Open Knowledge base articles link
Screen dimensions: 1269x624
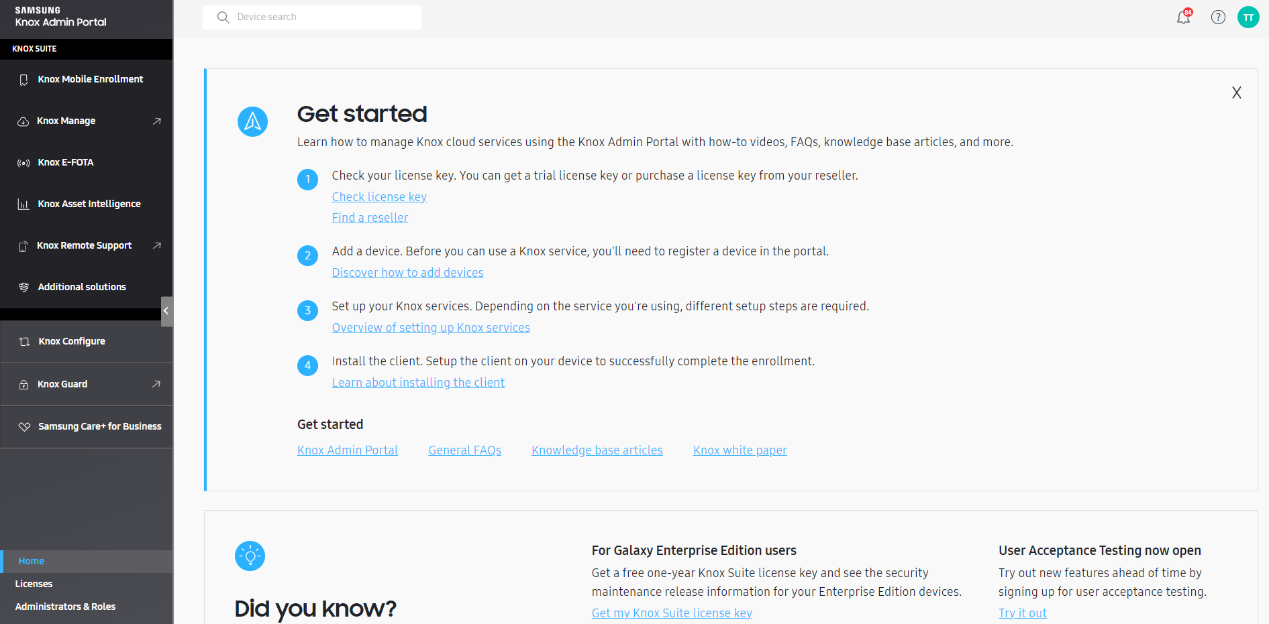click(x=597, y=450)
